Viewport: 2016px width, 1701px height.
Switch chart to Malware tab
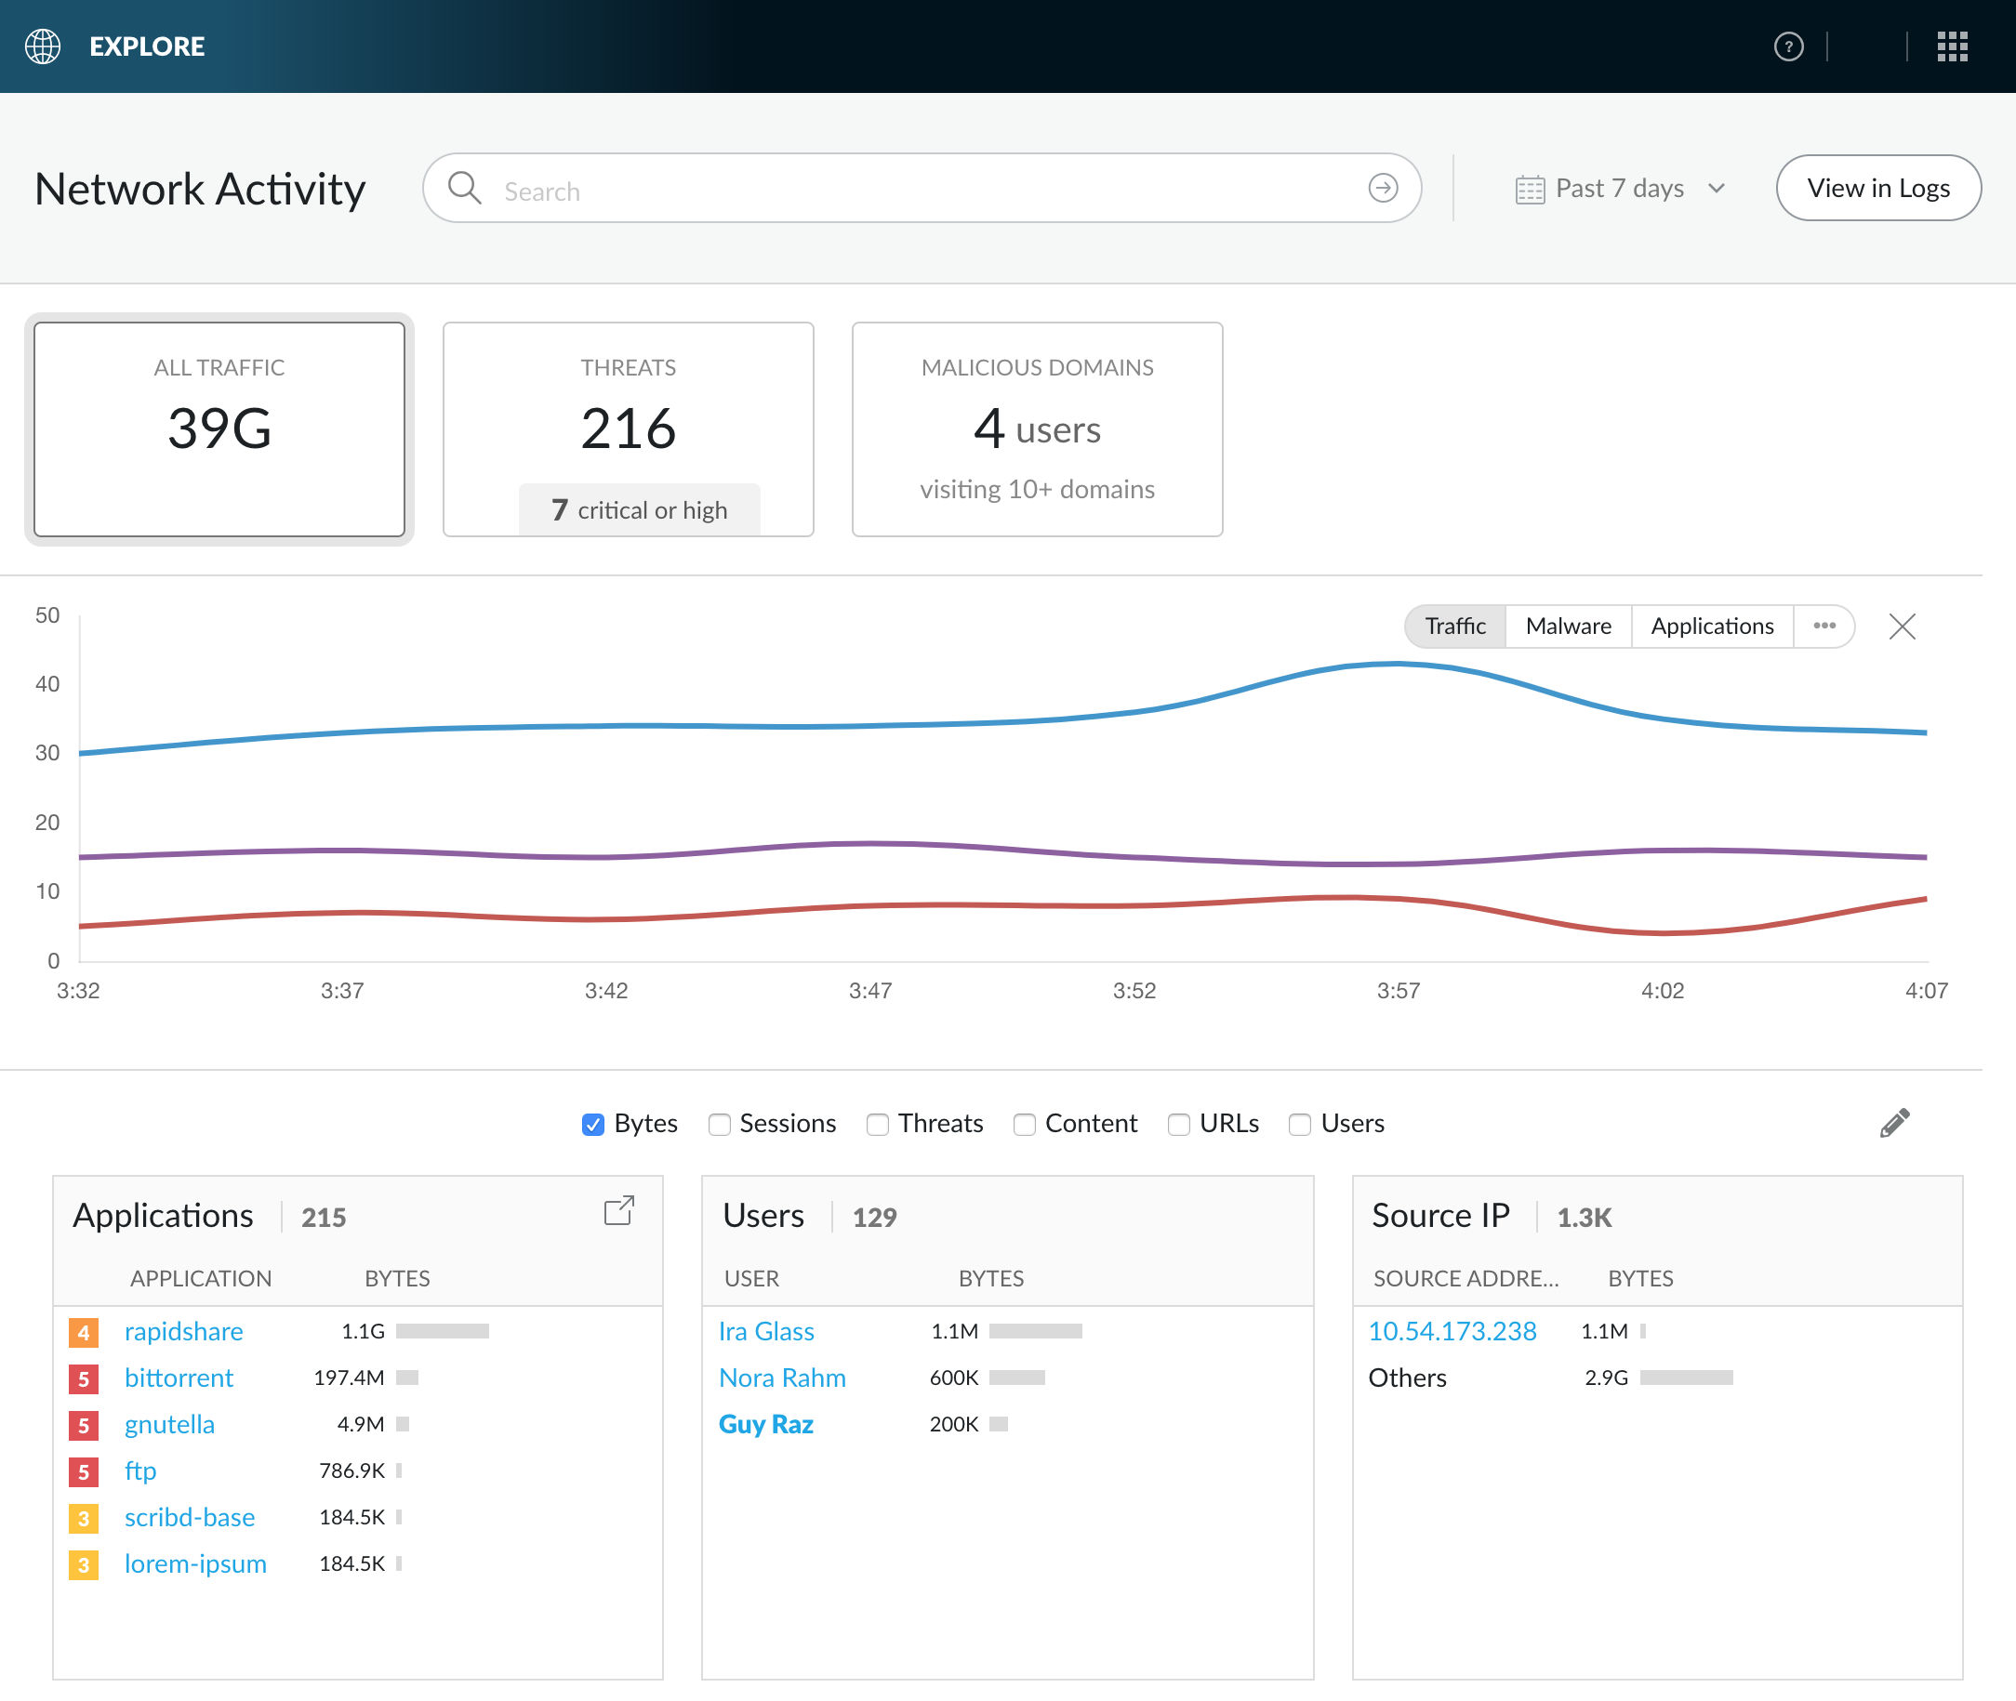point(1568,626)
